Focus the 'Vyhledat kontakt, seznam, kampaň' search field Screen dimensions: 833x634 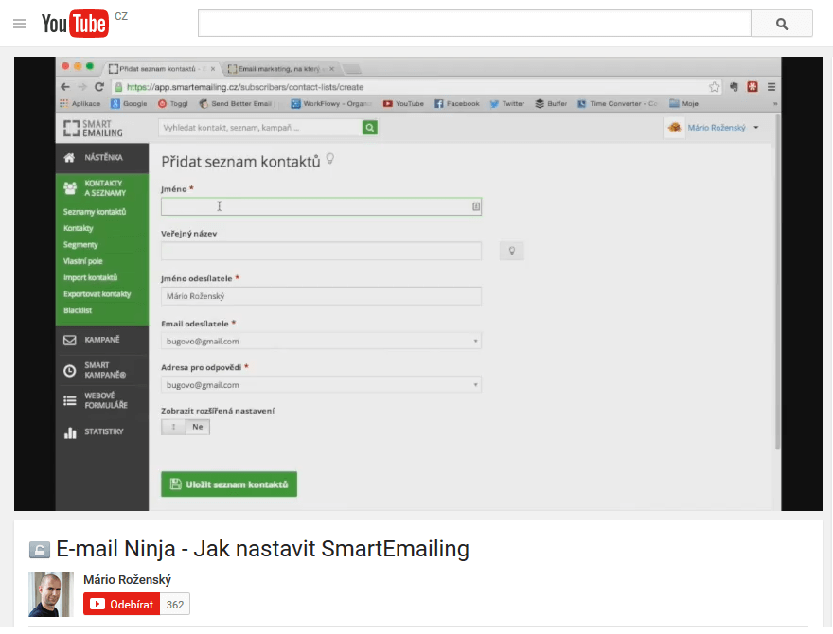tap(260, 128)
